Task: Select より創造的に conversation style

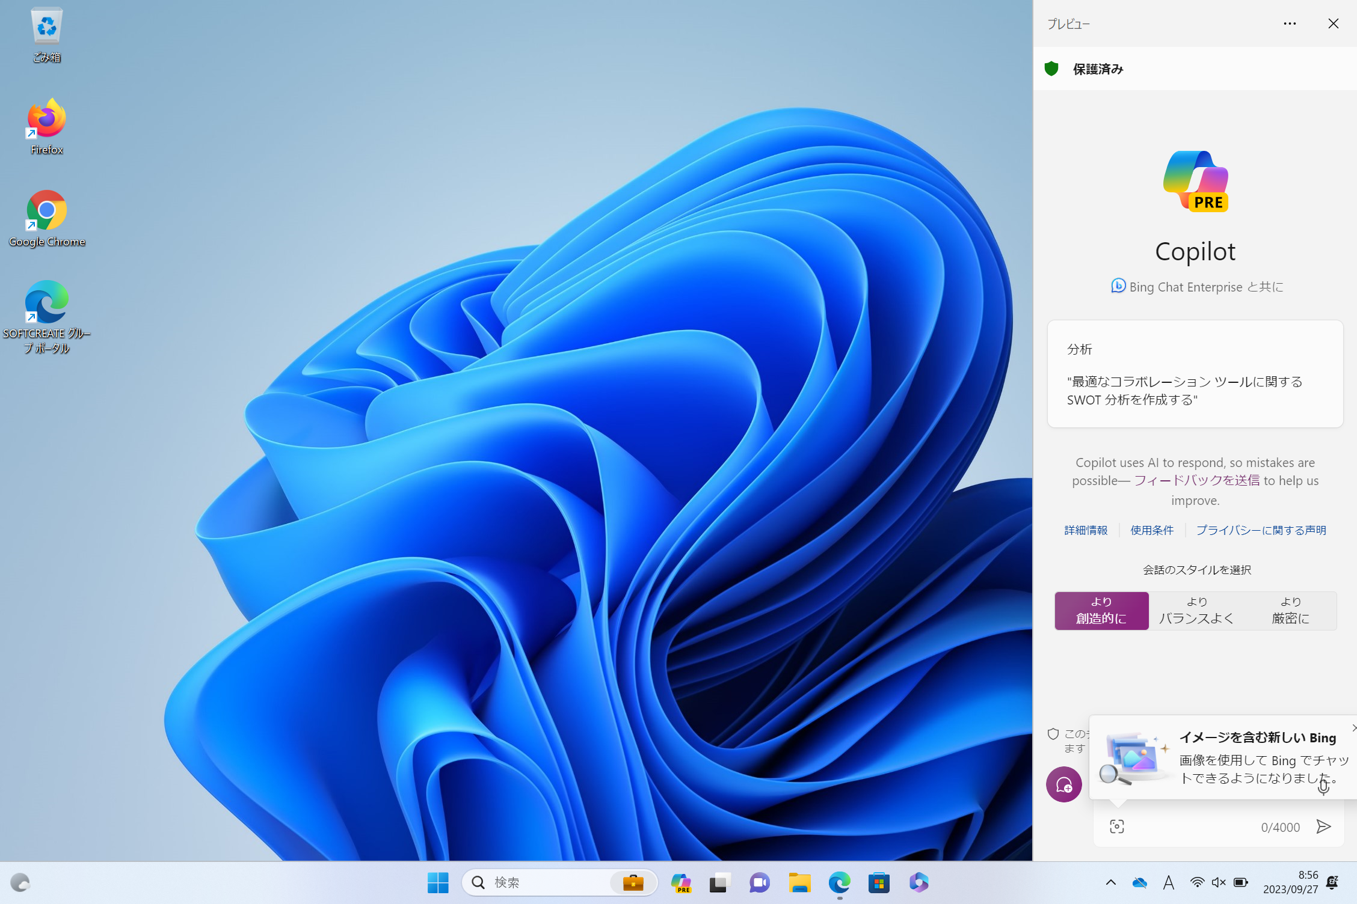Action: (x=1101, y=611)
